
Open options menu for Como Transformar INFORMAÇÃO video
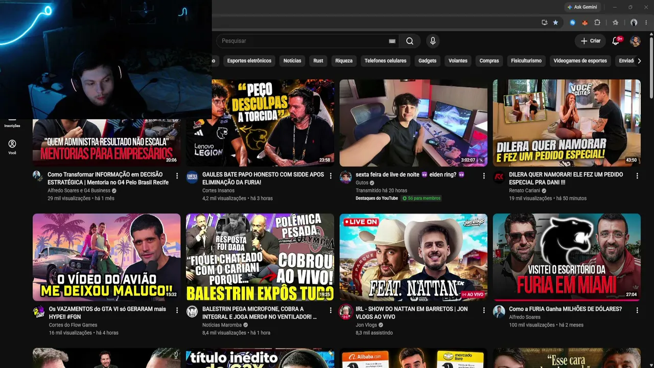[x=177, y=176]
